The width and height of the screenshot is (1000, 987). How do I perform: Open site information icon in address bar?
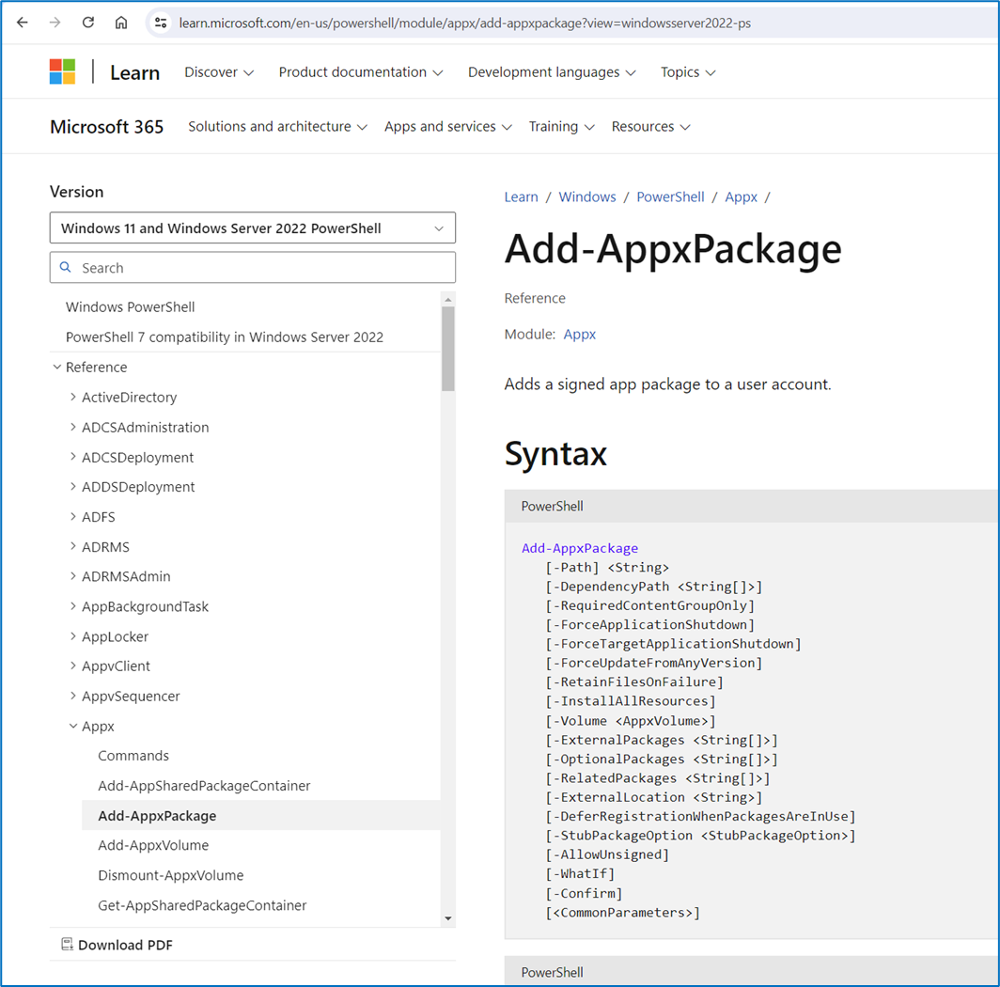point(160,23)
